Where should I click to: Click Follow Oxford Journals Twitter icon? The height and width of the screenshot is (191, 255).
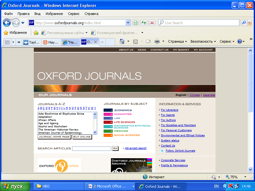(162, 151)
